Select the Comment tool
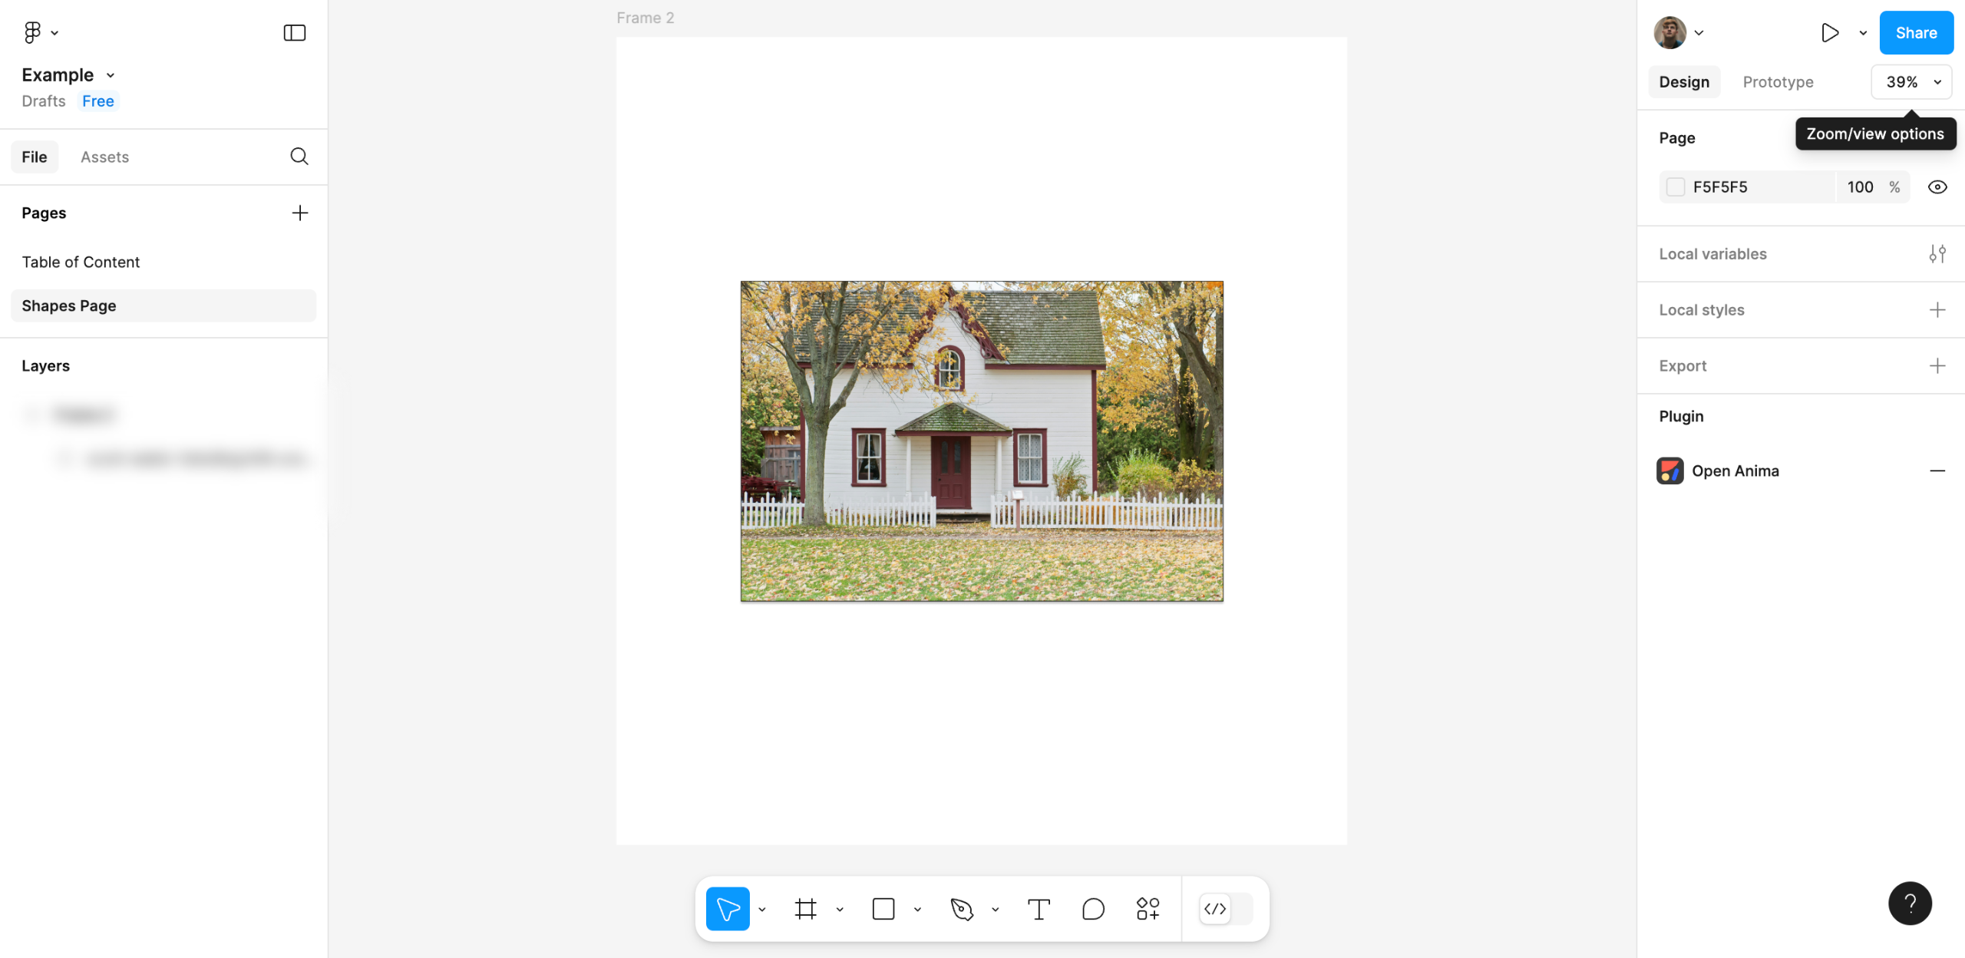Viewport: 1965px width, 958px height. tap(1093, 909)
